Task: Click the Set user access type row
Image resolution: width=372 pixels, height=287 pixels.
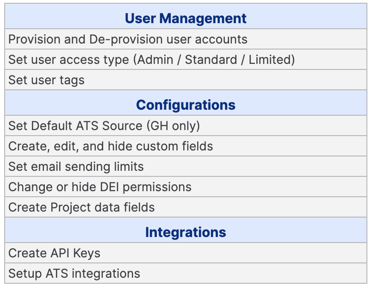Action: coord(186,59)
